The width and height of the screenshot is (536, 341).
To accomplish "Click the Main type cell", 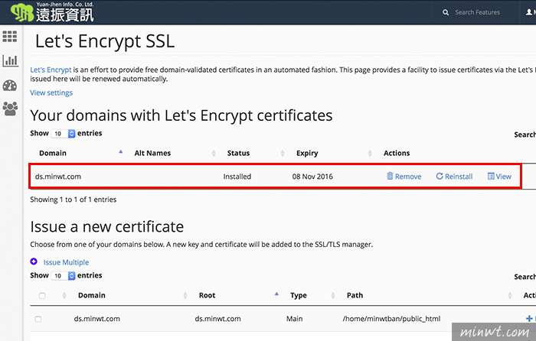I will [x=294, y=319].
